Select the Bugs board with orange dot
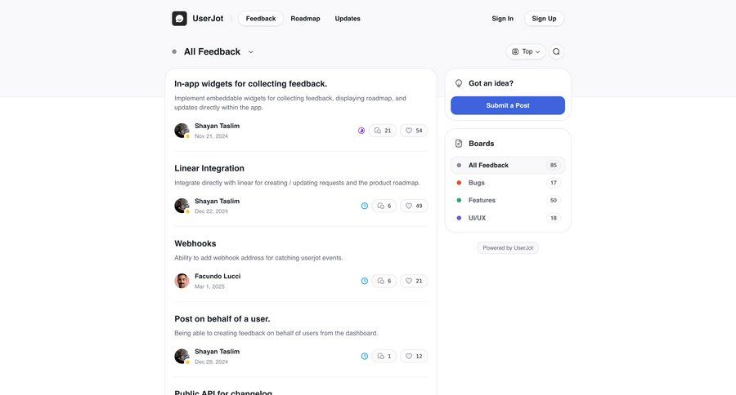The height and width of the screenshot is (395, 736). (477, 183)
